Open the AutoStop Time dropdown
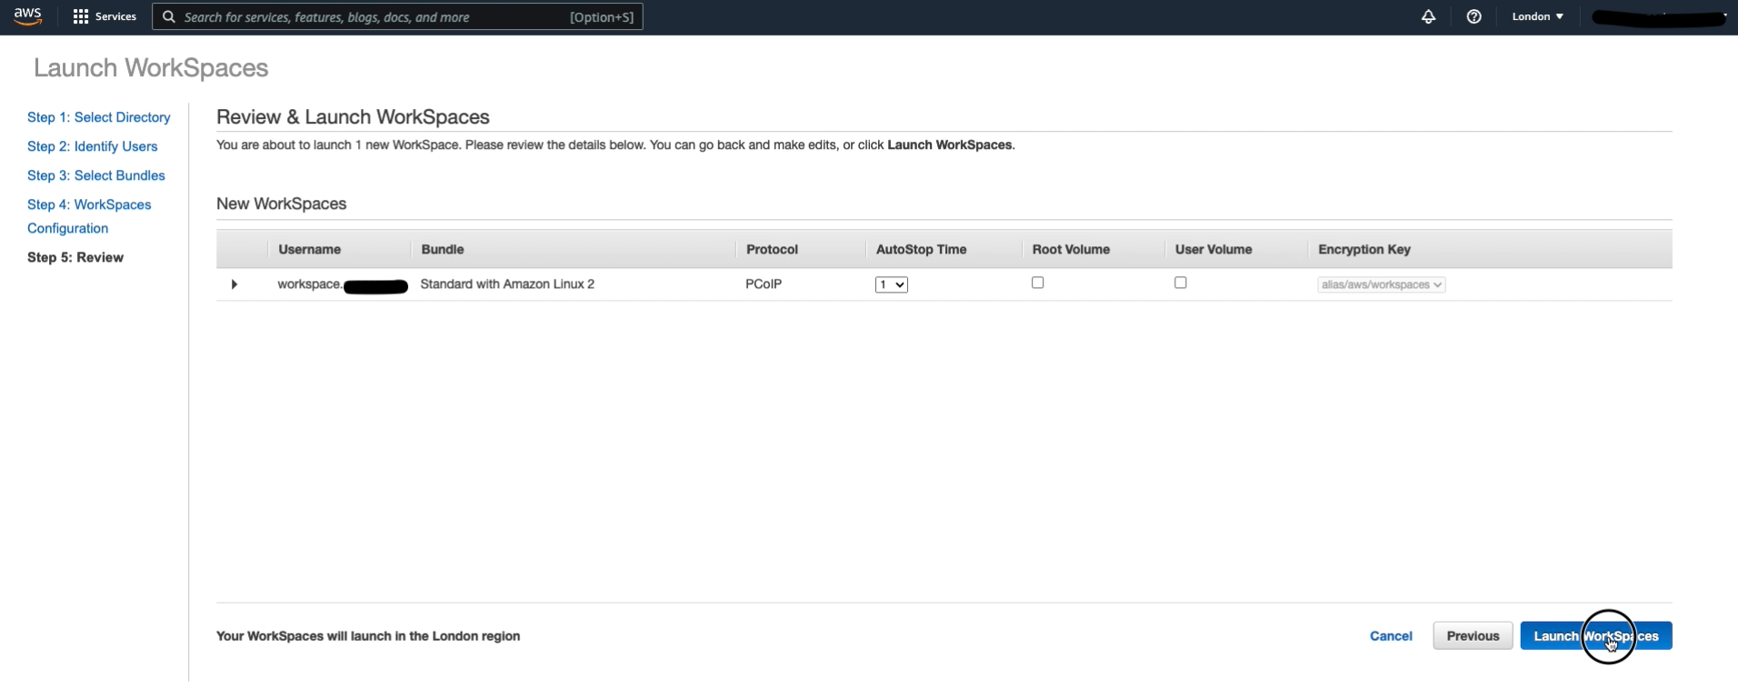 click(x=892, y=284)
